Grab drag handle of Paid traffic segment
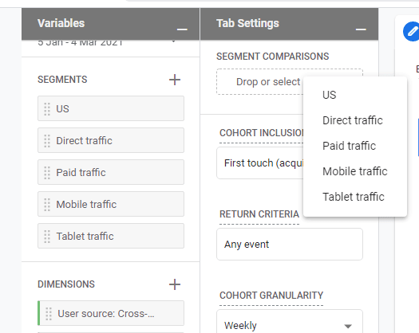 tap(47, 172)
